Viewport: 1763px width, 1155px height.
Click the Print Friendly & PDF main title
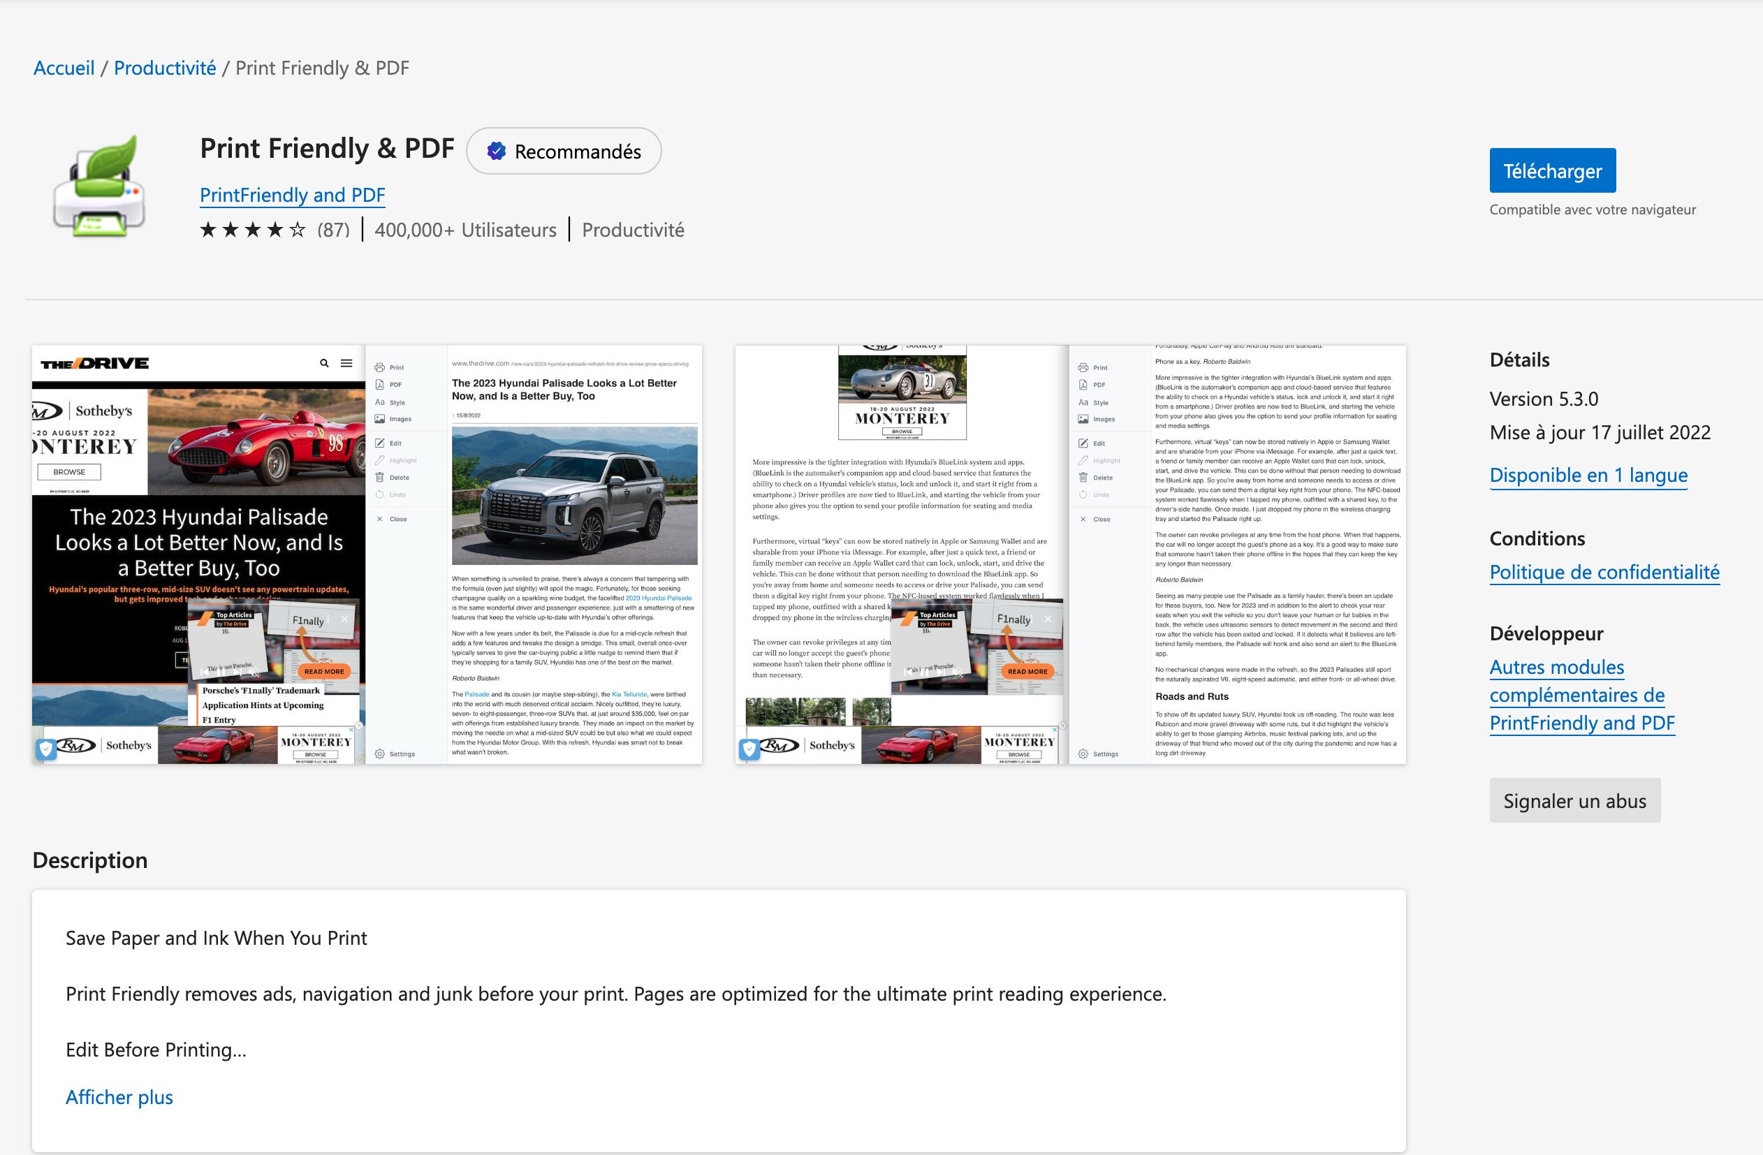(327, 149)
